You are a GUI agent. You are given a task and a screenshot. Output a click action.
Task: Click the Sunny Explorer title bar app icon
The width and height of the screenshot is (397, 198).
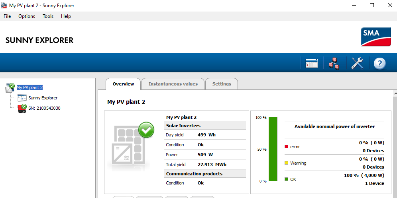click(x=4, y=5)
